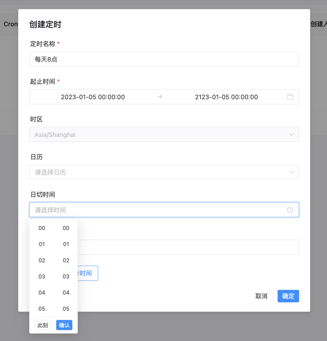Open the 时区 timezone dropdown
327x341 pixels.
coord(164,134)
